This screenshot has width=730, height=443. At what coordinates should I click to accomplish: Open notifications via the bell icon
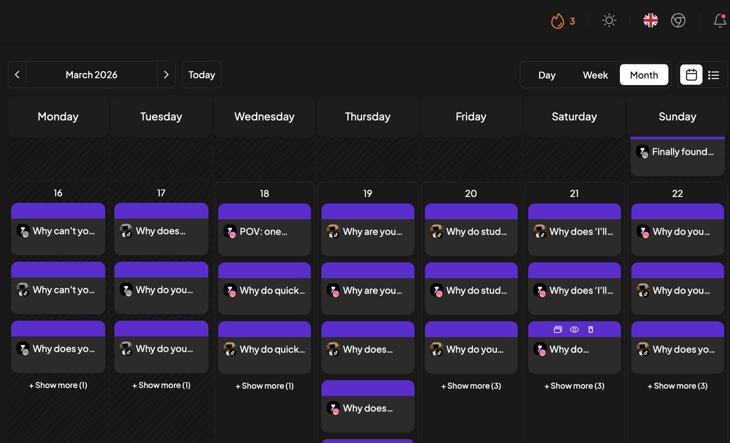[720, 21]
